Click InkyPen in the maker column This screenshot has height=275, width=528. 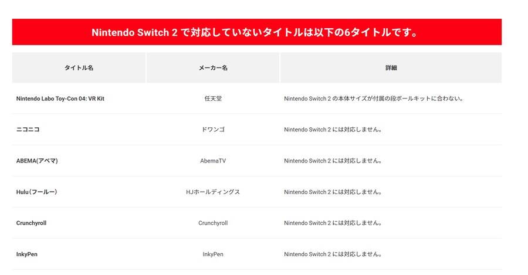point(213,254)
